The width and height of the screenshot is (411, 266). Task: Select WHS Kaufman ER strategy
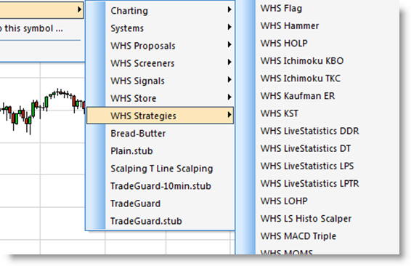[x=298, y=96]
